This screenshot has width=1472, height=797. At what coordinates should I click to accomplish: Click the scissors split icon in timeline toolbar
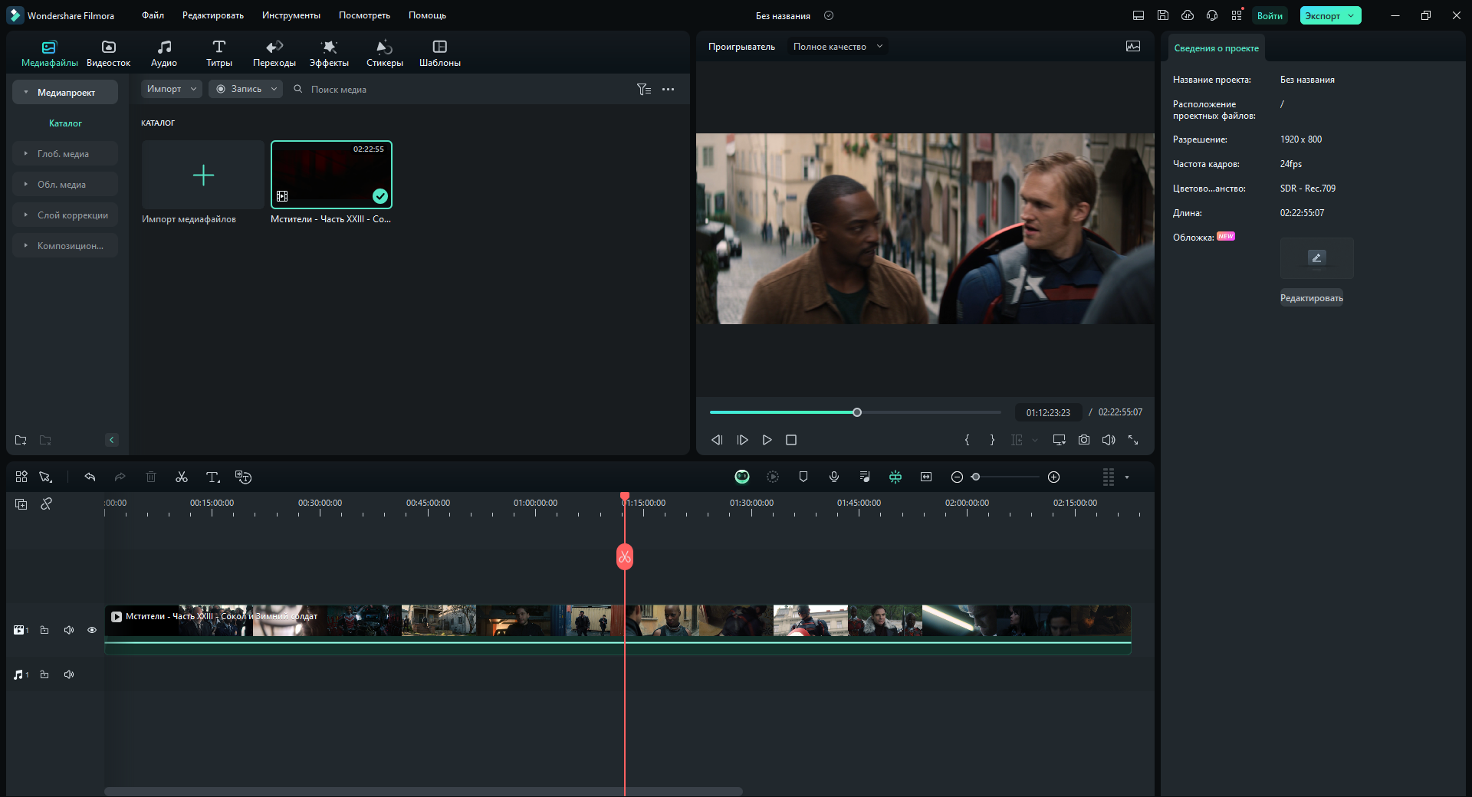point(182,477)
